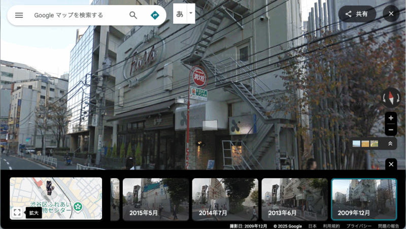Screen dimensions: 406x229
Task: Open the 利用規約 terms link
Action: point(331,226)
